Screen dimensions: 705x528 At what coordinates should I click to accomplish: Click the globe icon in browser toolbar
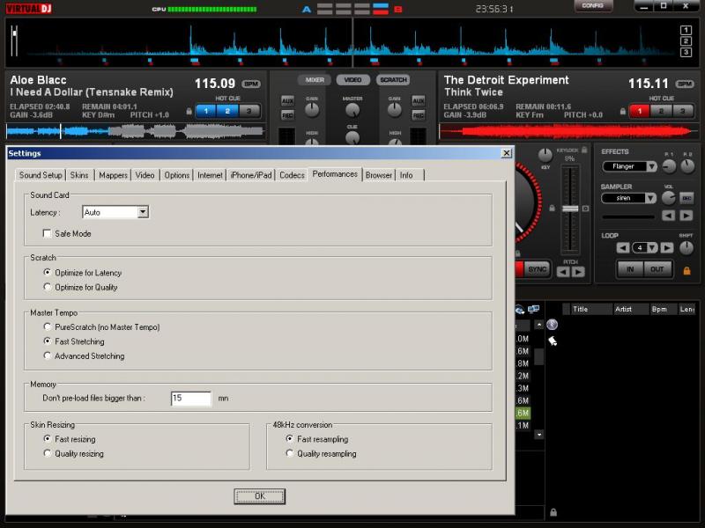pyautogui.click(x=520, y=310)
